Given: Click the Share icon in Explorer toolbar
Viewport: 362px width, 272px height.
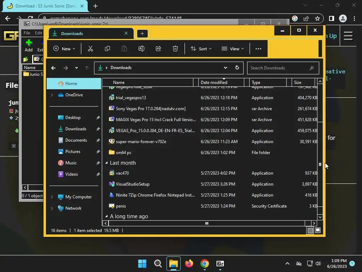Looking at the screenshot, I should (158, 49).
